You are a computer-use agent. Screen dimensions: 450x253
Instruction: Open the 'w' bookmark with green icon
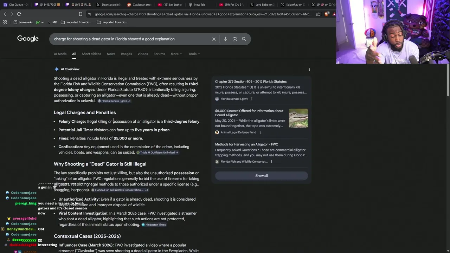pyautogui.click(x=40, y=22)
